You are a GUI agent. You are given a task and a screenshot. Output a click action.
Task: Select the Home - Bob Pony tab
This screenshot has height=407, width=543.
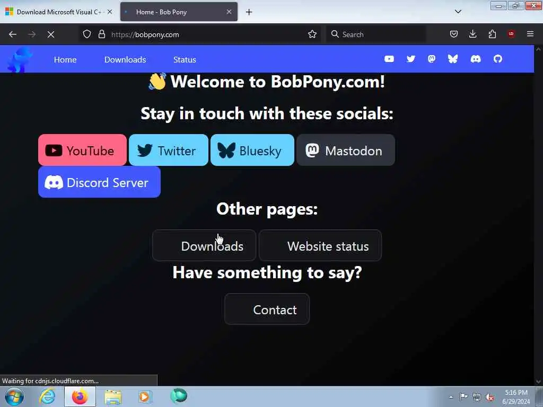point(179,12)
